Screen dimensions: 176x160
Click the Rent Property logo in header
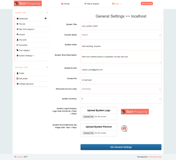(28, 4)
